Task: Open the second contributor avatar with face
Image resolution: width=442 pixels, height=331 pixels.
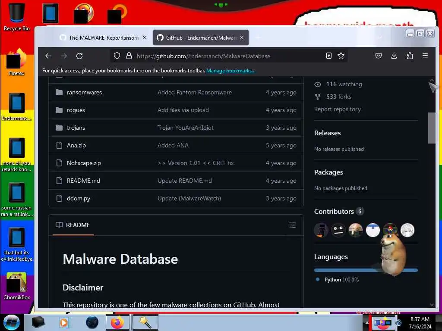Action: tap(338, 230)
